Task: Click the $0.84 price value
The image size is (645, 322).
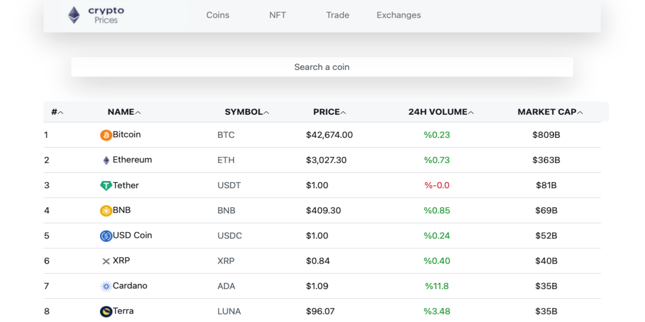Action: pos(317,261)
